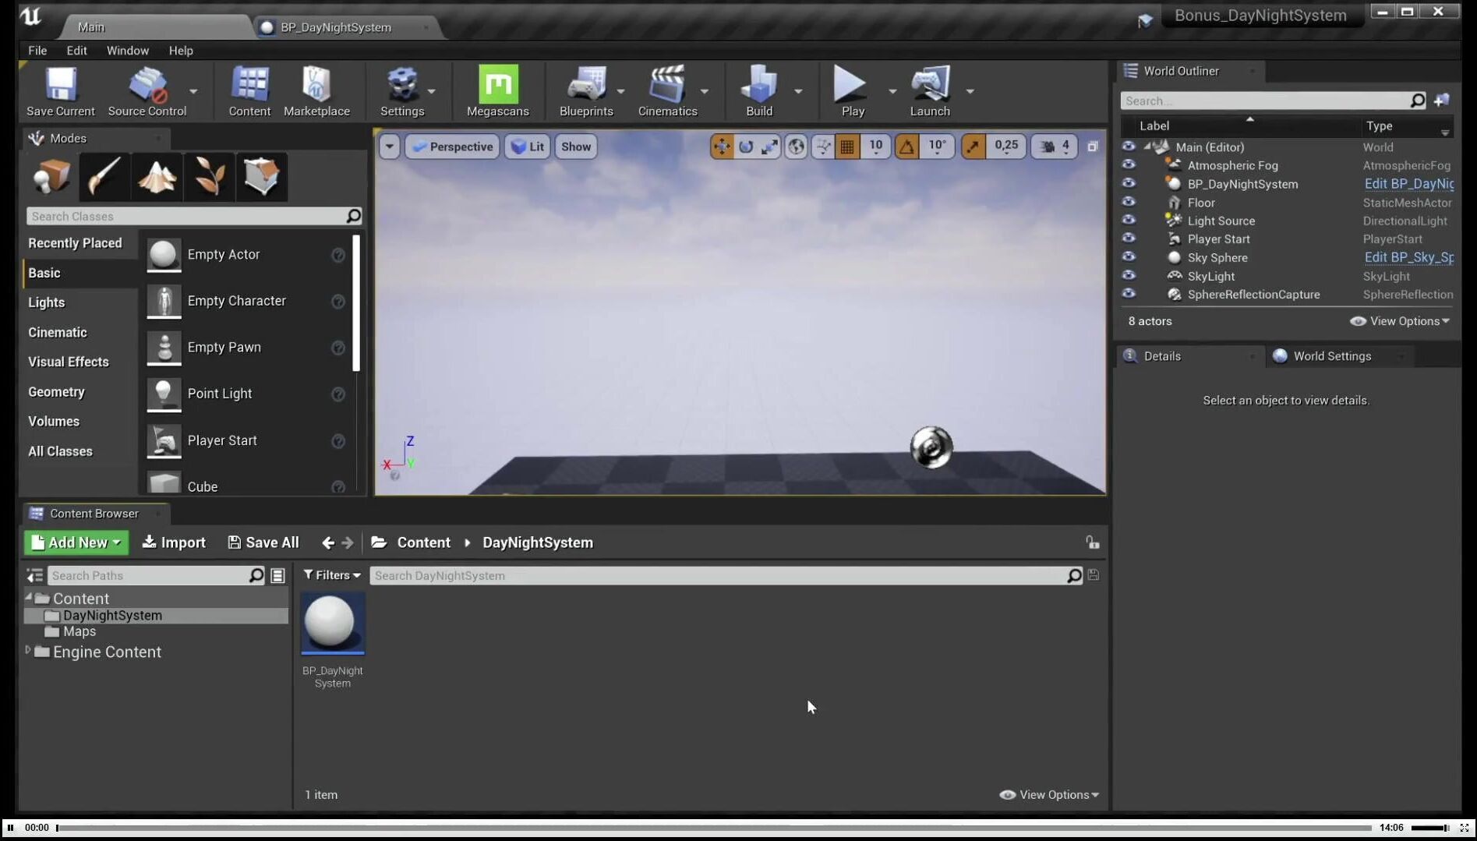Toggle visibility of SkyLight
The width and height of the screenshot is (1477, 841).
tap(1129, 275)
